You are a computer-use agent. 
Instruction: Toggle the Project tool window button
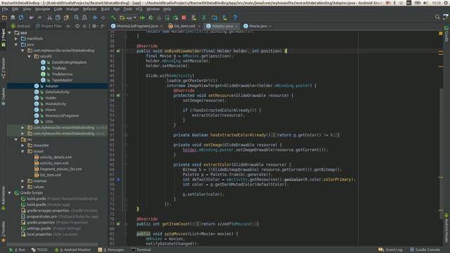click(x=3, y=37)
